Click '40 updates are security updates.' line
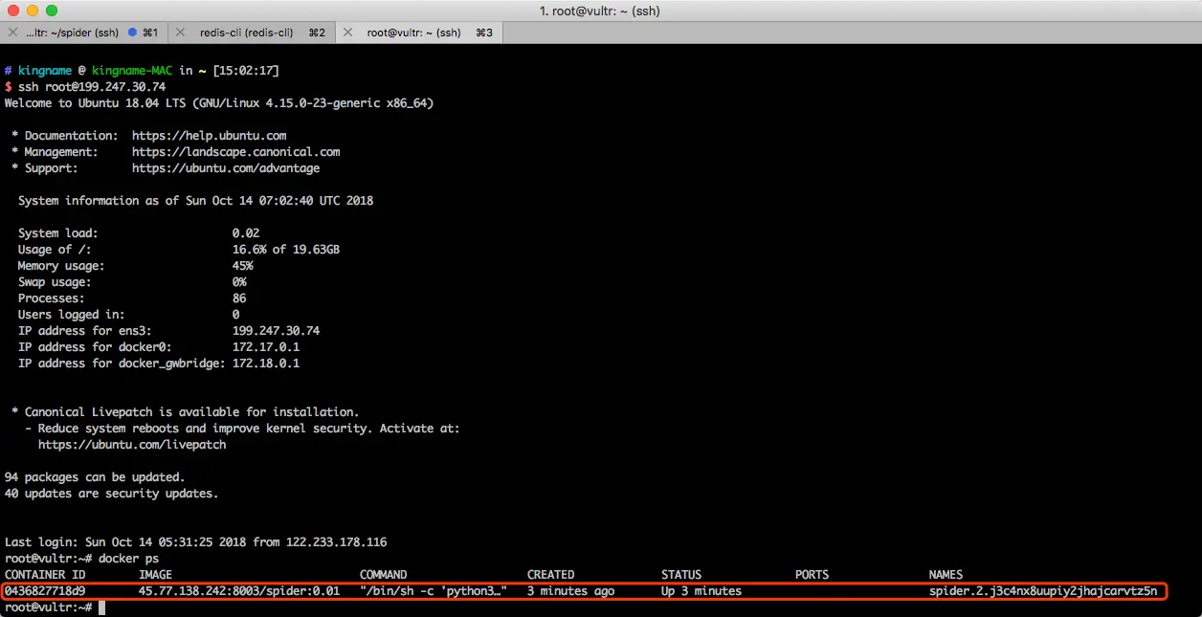 pyautogui.click(x=111, y=494)
